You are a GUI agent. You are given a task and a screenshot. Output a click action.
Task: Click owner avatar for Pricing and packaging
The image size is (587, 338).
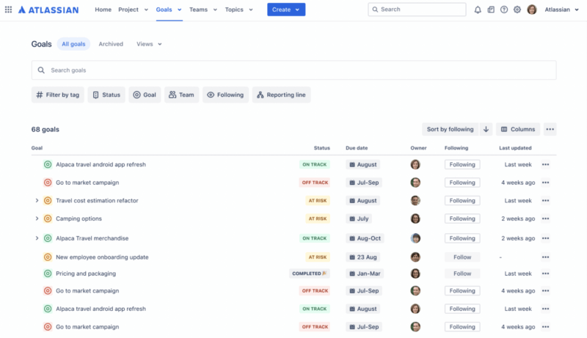tap(415, 273)
